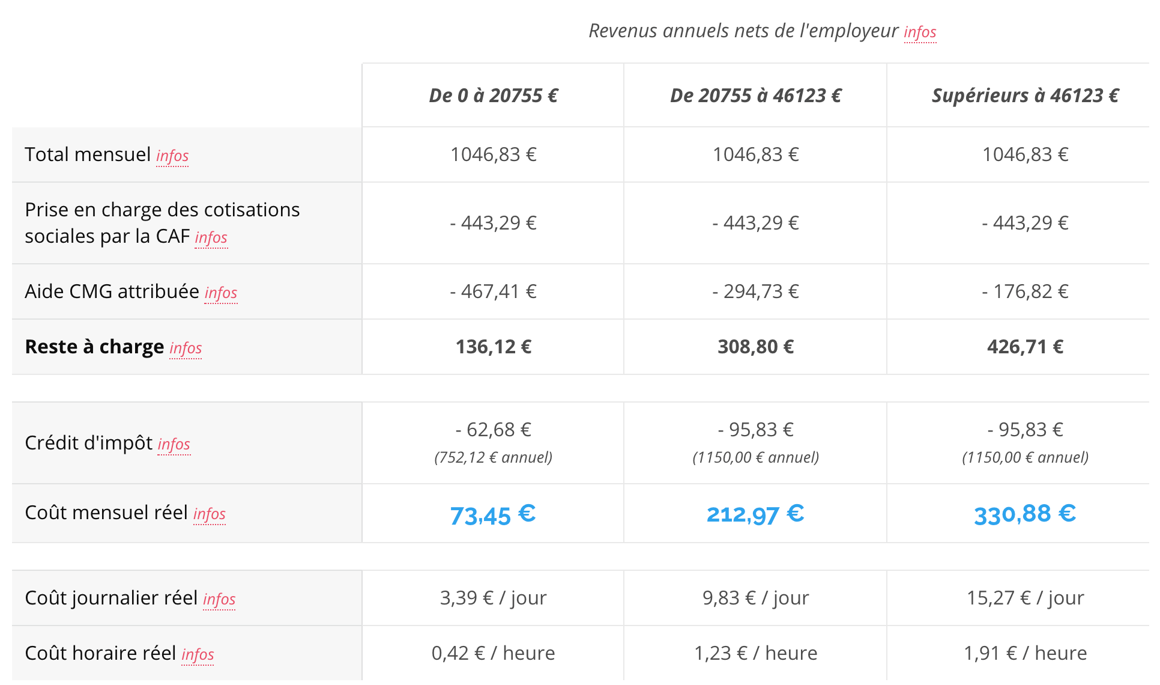
Task: Open infos for Coût journalier réel
Action: pyautogui.click(x=219, y=599)
